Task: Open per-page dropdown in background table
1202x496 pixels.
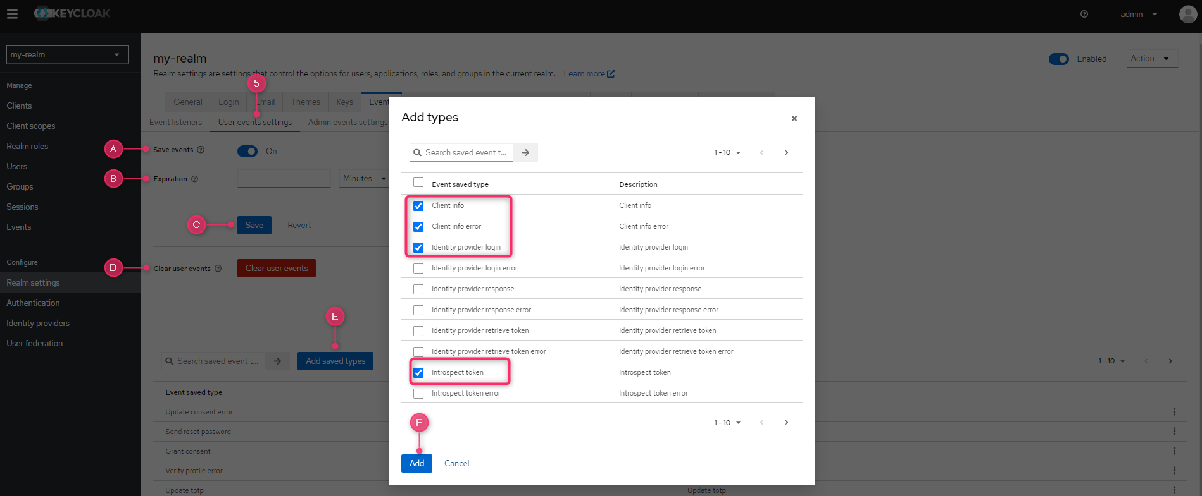Action: pyautogui.click(x=1111, y=361)
